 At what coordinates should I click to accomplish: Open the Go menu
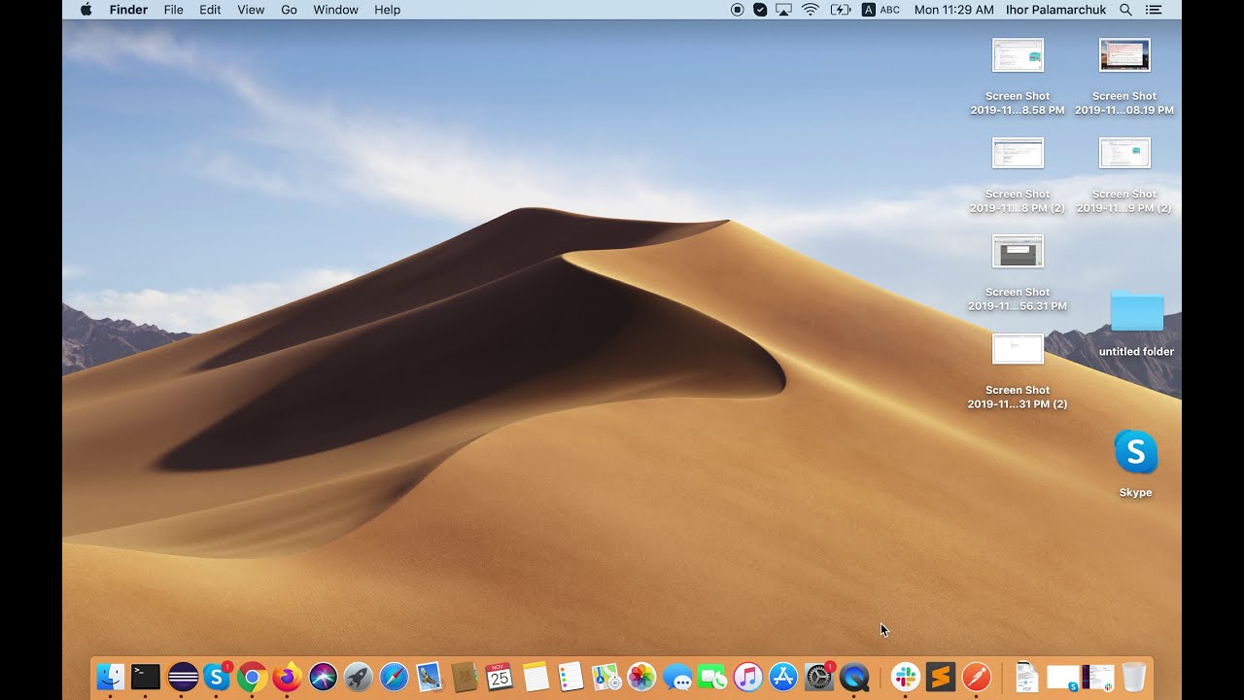(289, 10)
